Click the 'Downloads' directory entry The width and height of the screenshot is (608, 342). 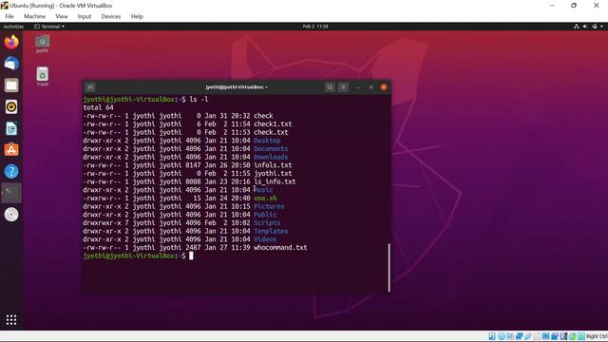pyautogui.click(x=271, y=157)
